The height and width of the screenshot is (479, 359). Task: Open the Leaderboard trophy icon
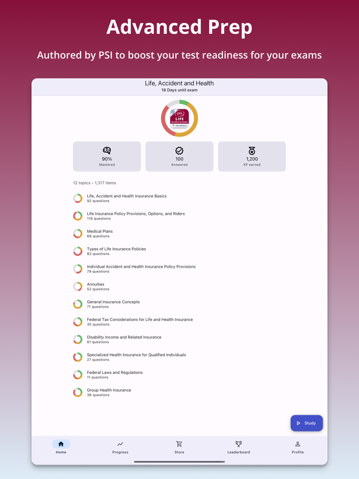tap(238, 444)
